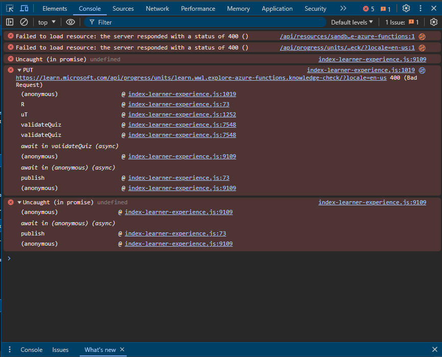The width and height of the screenshot is (442, 357).
Task: Open the Elements tab
Action: pyautogui.click(x=55, y=9)
